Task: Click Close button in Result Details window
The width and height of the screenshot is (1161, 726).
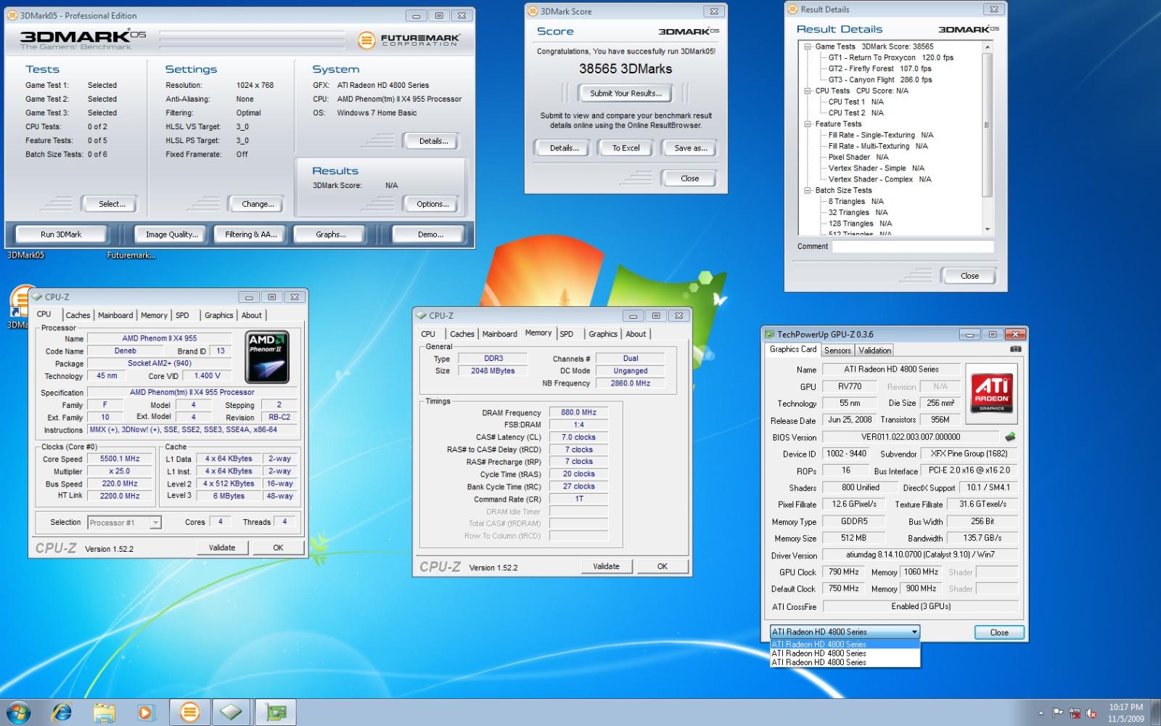Action: point(969,276)
